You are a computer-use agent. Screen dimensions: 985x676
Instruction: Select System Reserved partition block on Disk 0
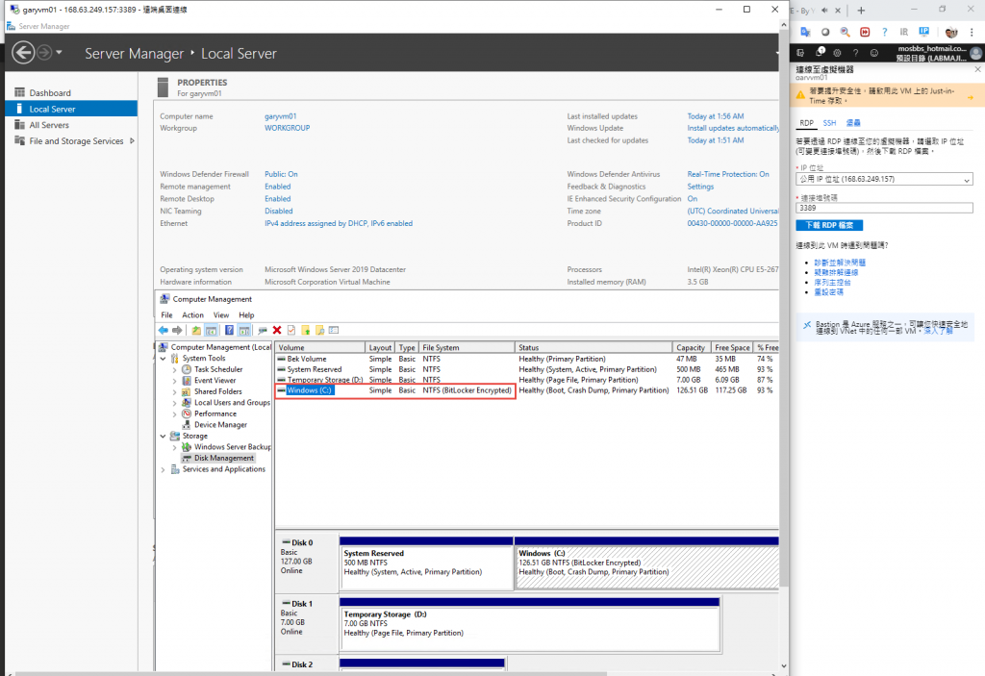coord(426,563)
